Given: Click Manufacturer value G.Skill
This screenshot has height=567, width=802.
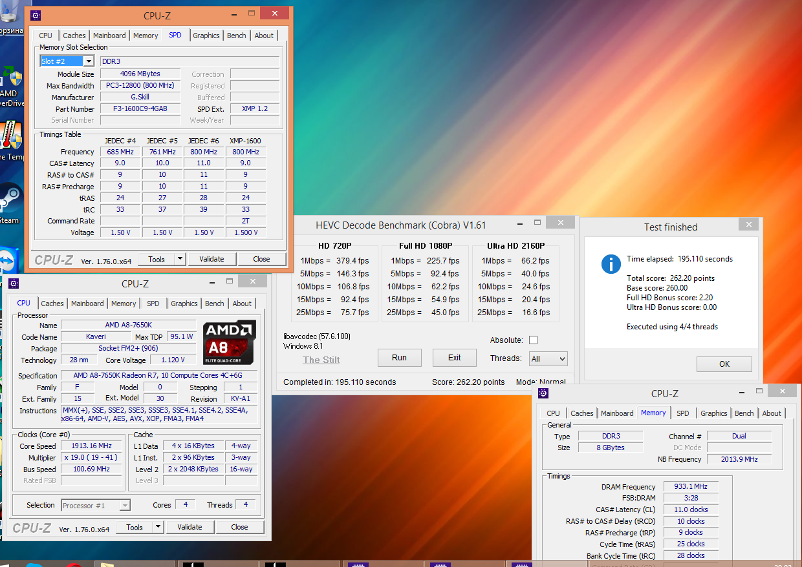Looking at the screenshot, I should pyautogui.click(x=140, y=98).
